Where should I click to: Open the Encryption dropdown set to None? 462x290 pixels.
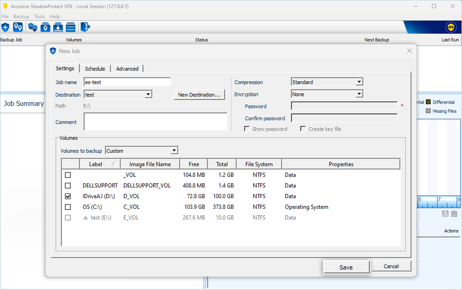pos(327,94)
